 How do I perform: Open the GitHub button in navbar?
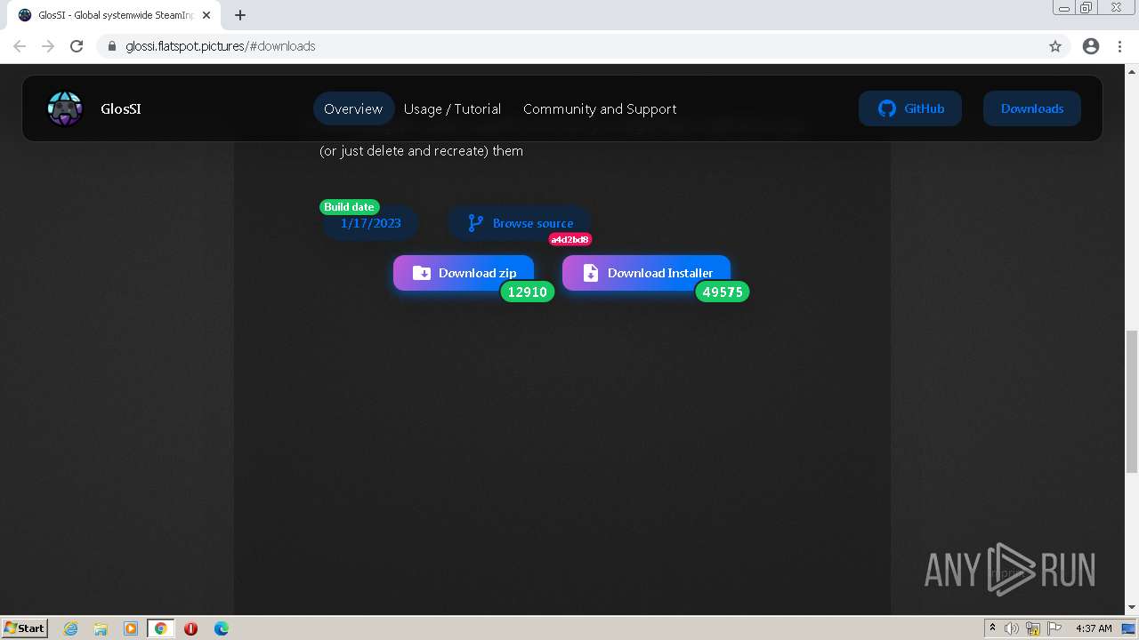click(x=910, y=108)
